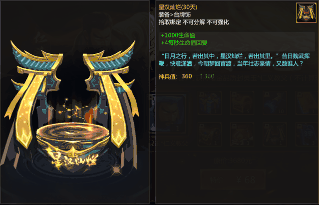Screen dimensions: 319x205
Task: Click the green ↑360 increase indicator
Action: [x=207, y=76]
